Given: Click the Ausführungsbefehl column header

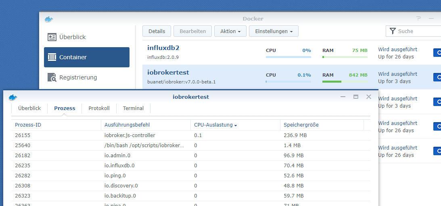Looking at the screenshot, I should (x=146, y=125).
